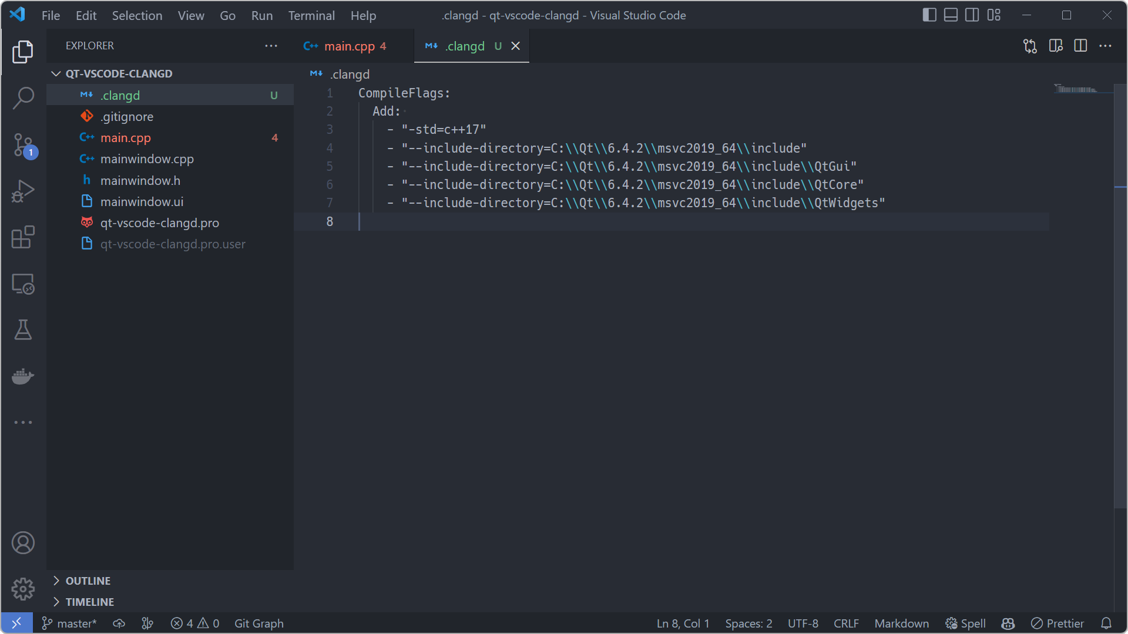
Task: Toggle the primary sidebar visibility
Action: (x=929, y=15)
